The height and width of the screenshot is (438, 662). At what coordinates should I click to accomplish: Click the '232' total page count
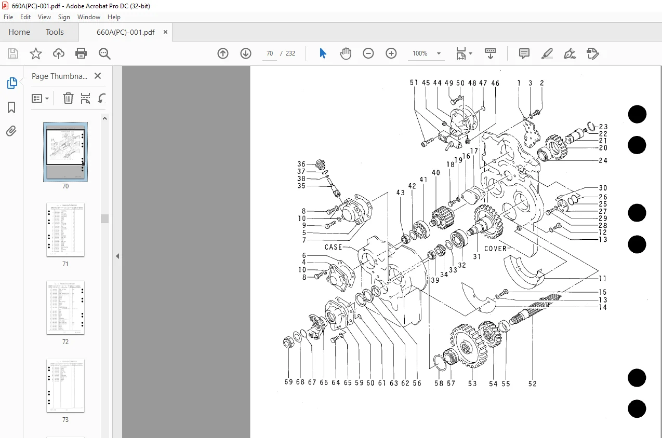(x=290, y=53)
